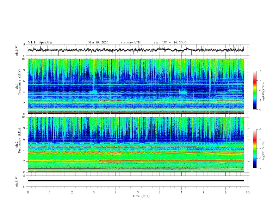Click the "station=ATH" header label

point(131,42)
